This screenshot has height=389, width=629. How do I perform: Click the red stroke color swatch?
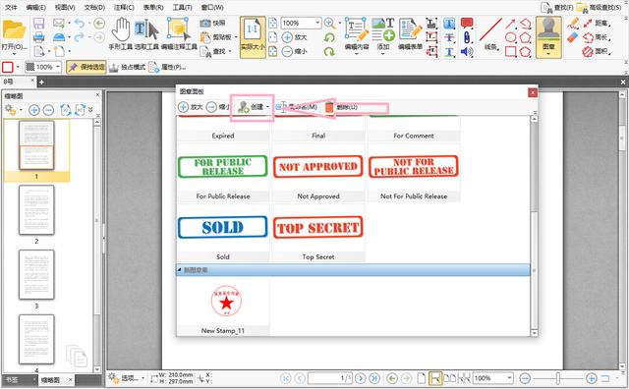click(8, 67)
